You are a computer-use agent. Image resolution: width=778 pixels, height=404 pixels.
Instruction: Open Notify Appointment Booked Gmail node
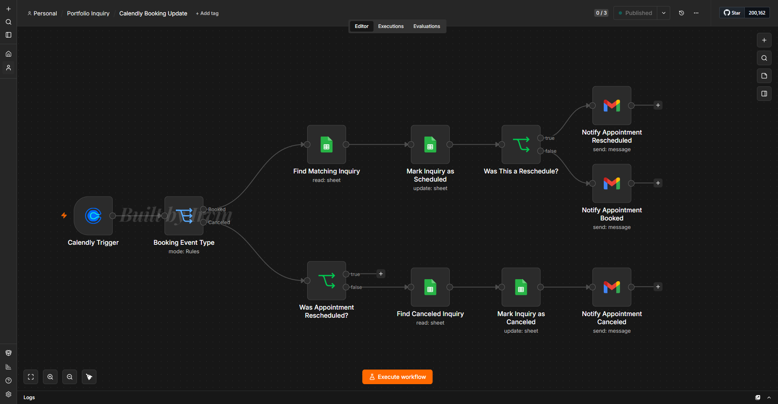[x=612, y=183]
